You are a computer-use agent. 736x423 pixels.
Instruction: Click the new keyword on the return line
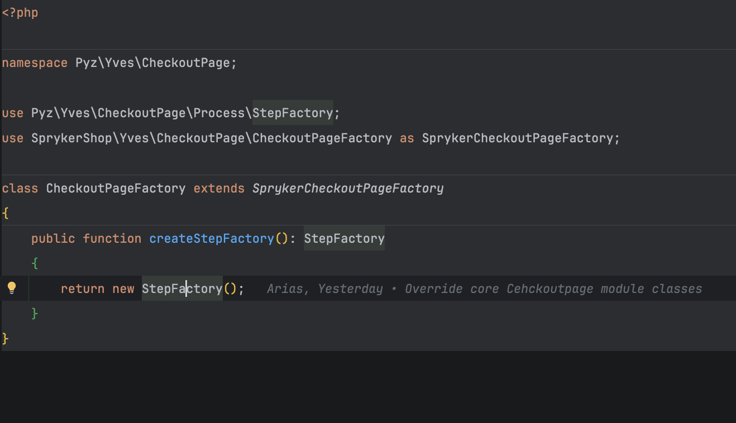point(123,289)
